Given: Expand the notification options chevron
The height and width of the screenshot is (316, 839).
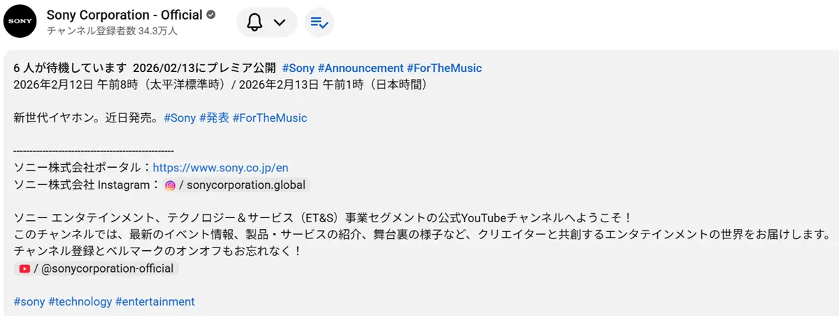Looking at the screenshot, I should pos(280,22).
